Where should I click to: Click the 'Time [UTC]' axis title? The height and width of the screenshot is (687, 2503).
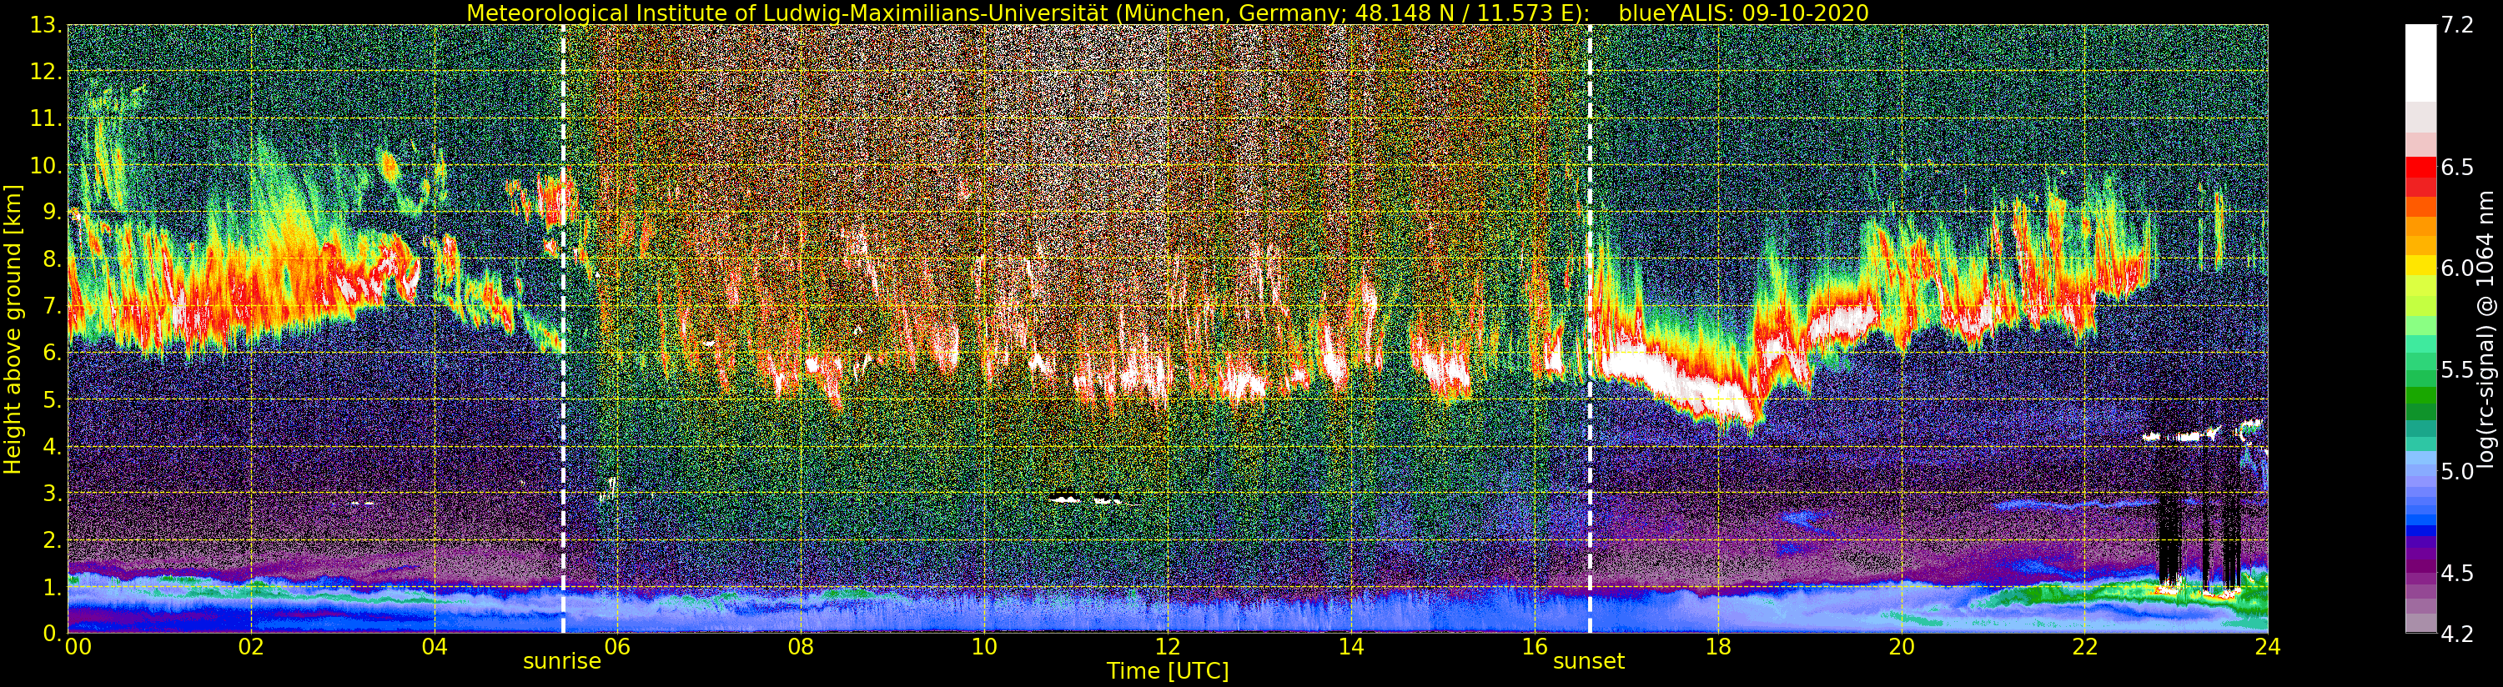(1167, 671)
